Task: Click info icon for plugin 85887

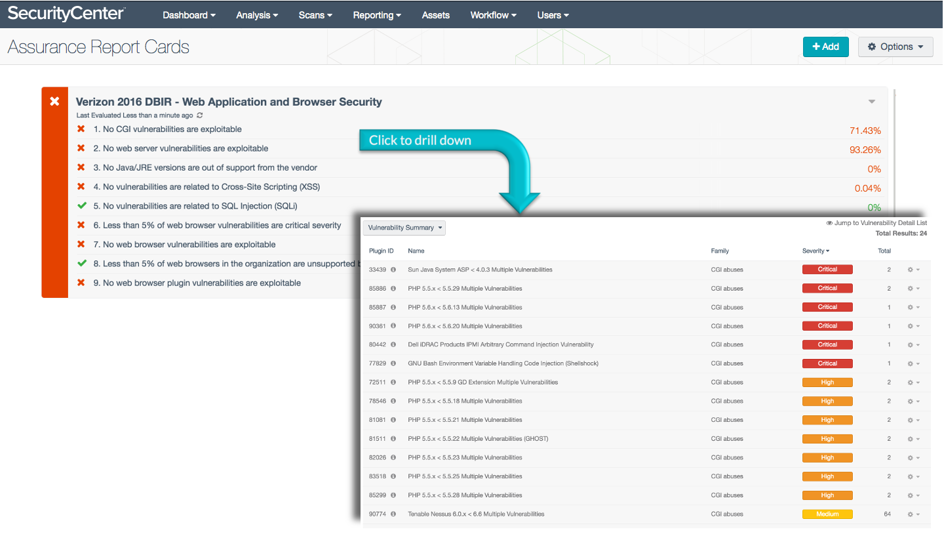Action: click(x=393, y=307)
